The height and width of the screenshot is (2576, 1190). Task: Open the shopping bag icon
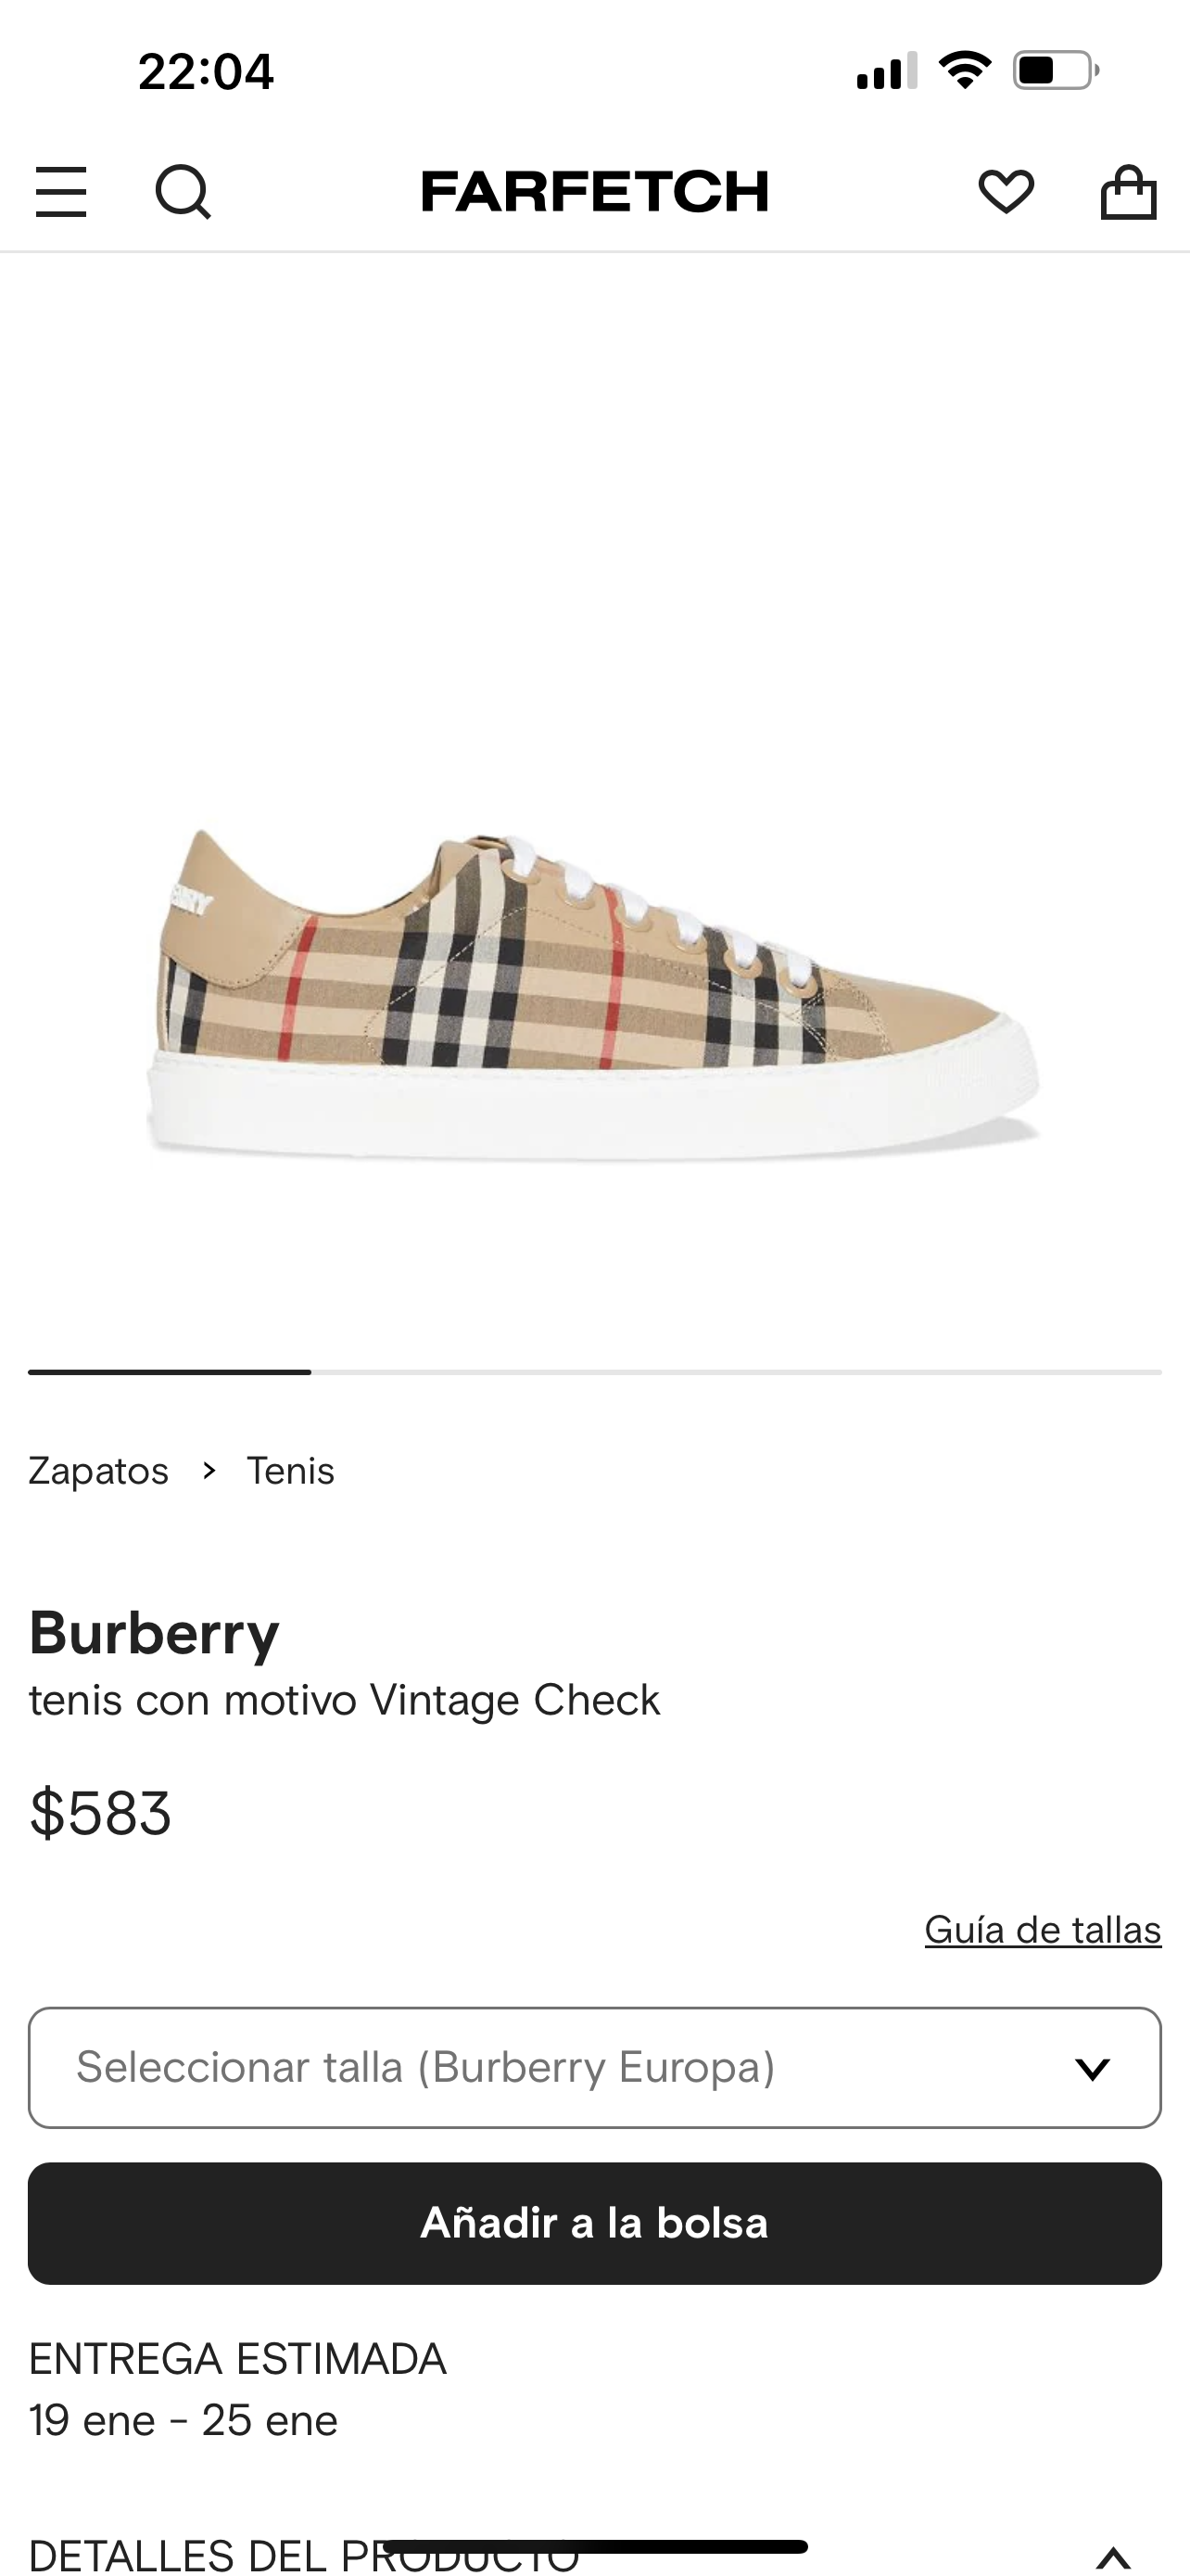[x=1130, y=191]
